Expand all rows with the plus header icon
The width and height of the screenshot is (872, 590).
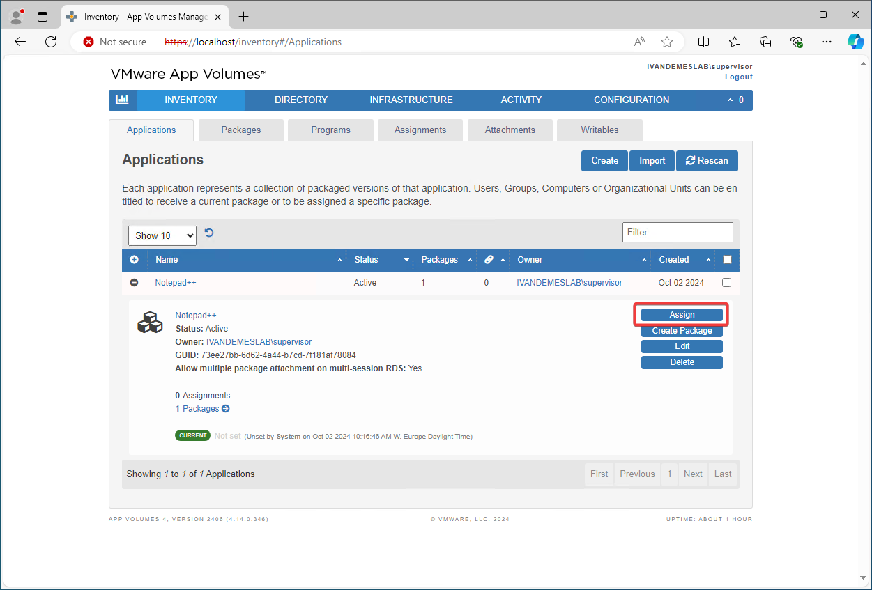click(x=135, y=260)
